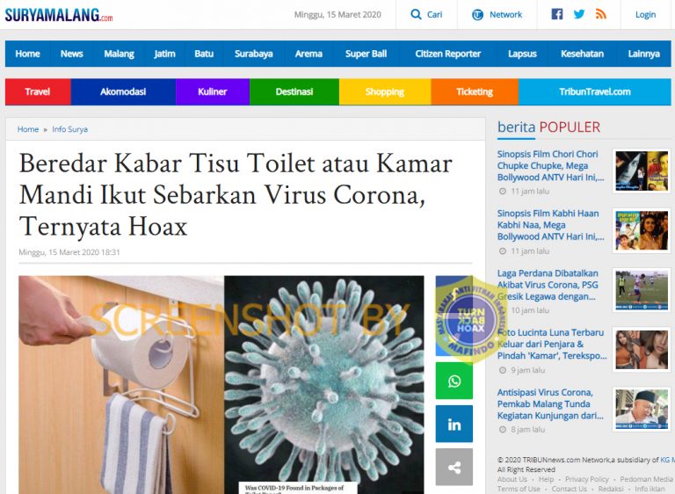Viewport: 675px width, 494px height.
Task: Open the purple Kuliner tile
Action: click(x=213, y=91)
